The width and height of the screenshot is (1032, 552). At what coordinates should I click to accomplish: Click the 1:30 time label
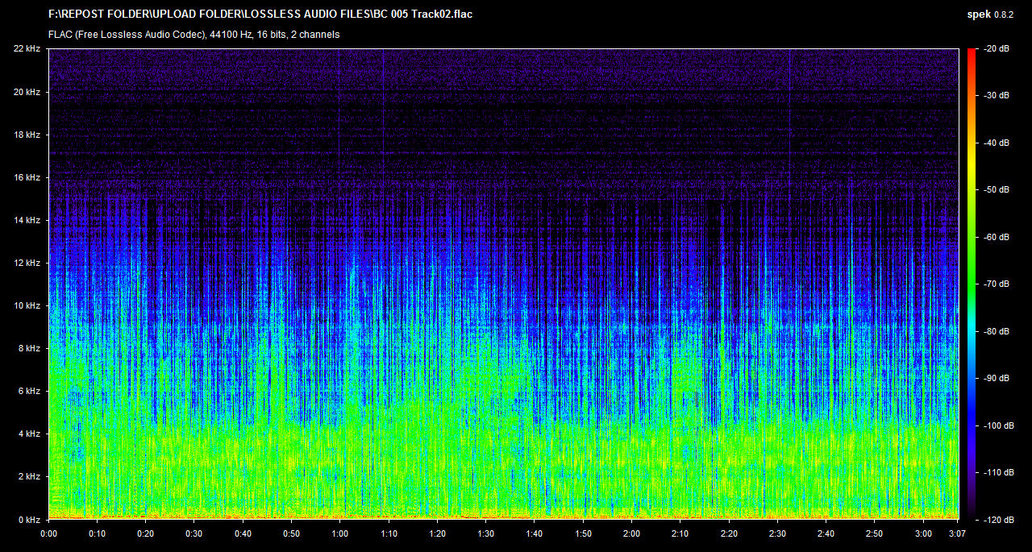pyautogui.click(x=486, y=533)
